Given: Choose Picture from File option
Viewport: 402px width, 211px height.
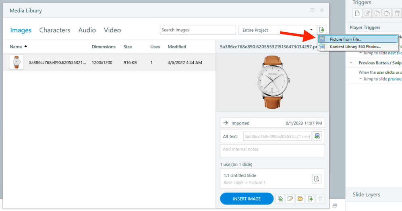Looking at the screenshot, I should point(358,39).
